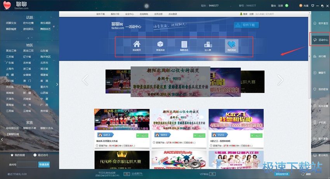Open 排行榜 in right sidebar
This screenshot has width=330, height=179.
pyautogui.click(x=320, y=56)
